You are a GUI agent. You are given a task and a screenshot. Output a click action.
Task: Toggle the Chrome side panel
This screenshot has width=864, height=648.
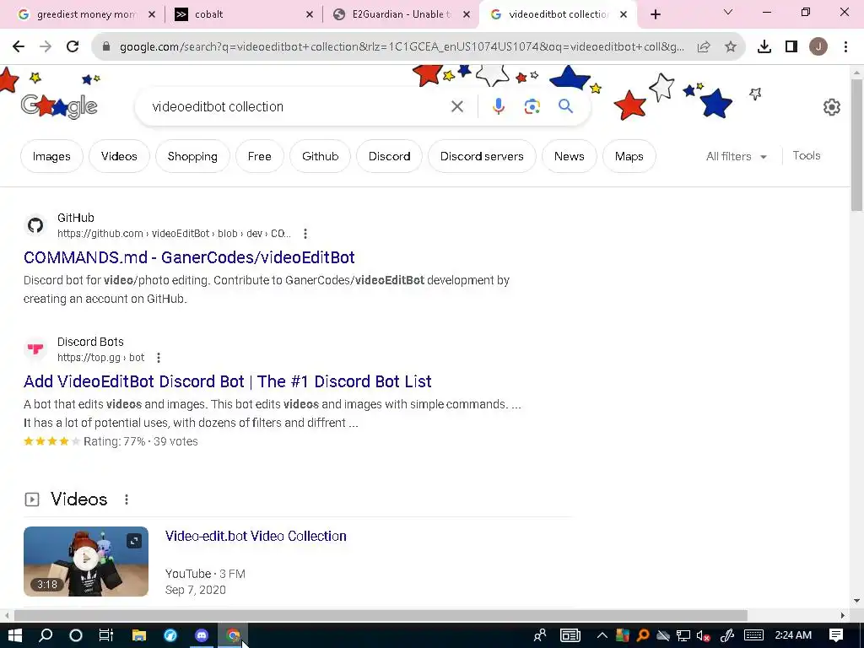(791, 47)
